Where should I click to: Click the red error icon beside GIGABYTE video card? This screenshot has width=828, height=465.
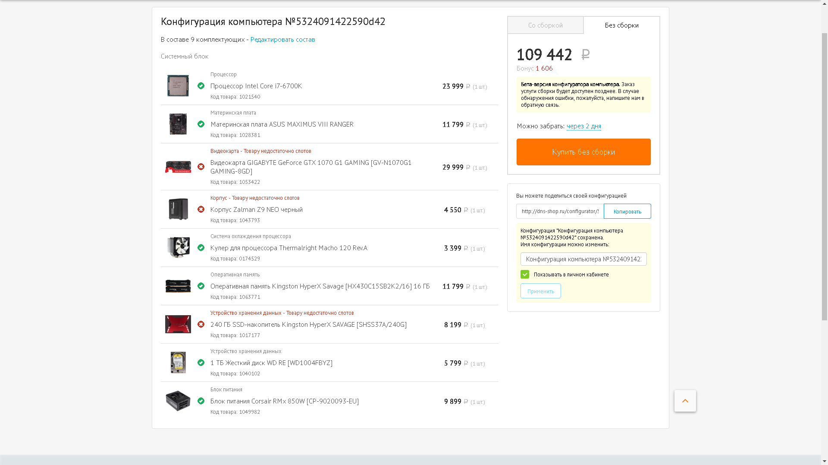[201, 167]
